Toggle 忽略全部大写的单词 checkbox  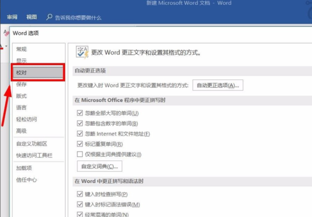[80, 113]
